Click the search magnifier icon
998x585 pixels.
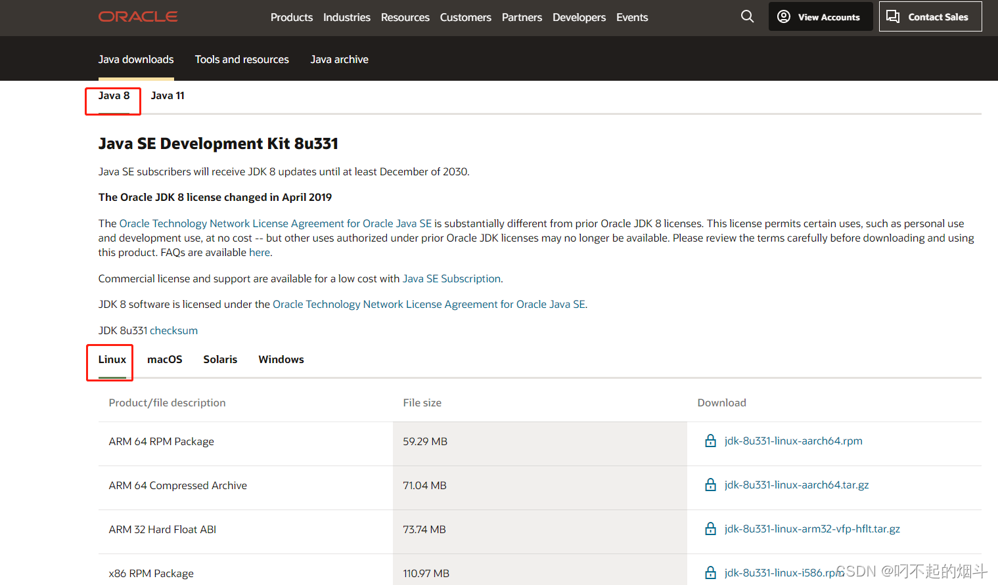(747, 16)
